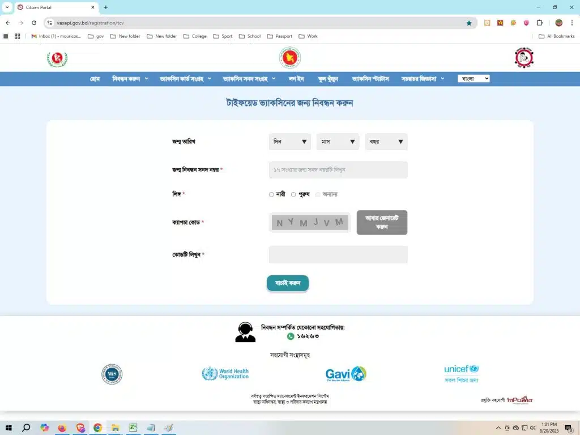580x435 pixels.
Task: Click the যাচাই করুন verify button
Action: coord(288,283)
